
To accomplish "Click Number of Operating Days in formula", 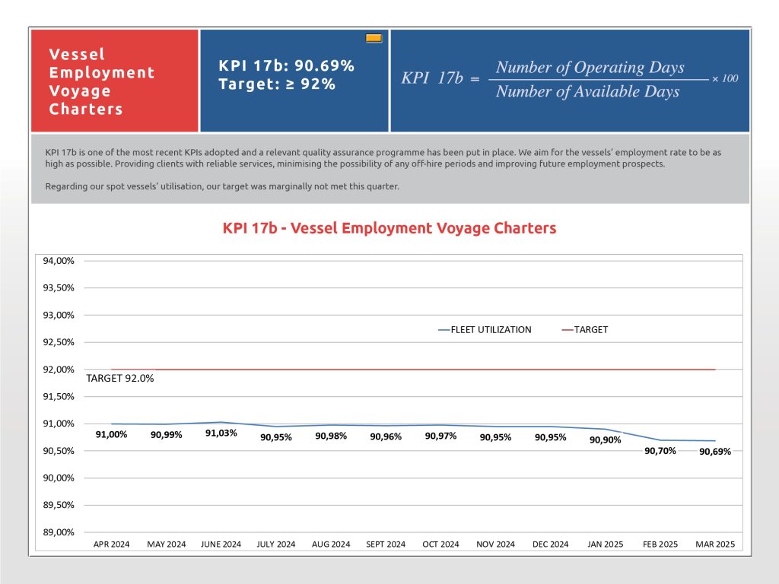I will [x=590, y=67].
